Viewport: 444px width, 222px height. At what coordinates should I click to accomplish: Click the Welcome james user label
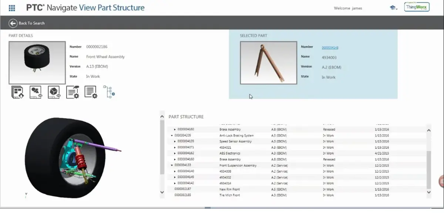pyautogui.click(x=348, y=8)
